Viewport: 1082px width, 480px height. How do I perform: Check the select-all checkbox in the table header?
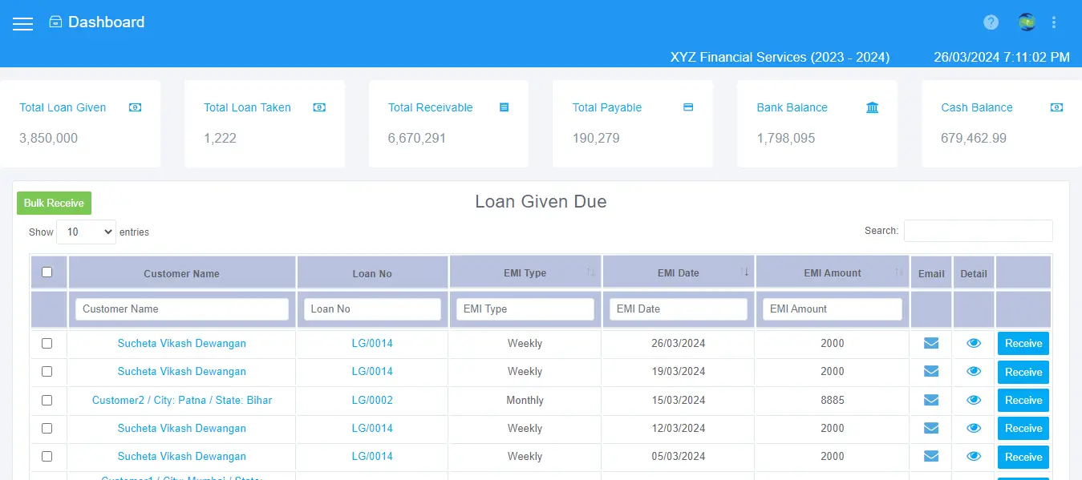pyautogui.click(x=48, y=272)
